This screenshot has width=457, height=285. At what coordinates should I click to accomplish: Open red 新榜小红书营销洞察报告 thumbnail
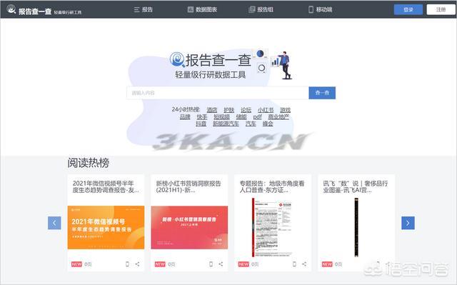189,228
